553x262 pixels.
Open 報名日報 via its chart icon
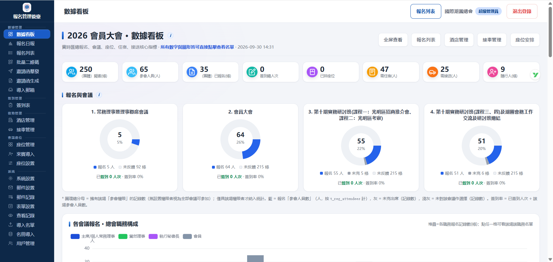pyautogui.click(x=11, y=44)
